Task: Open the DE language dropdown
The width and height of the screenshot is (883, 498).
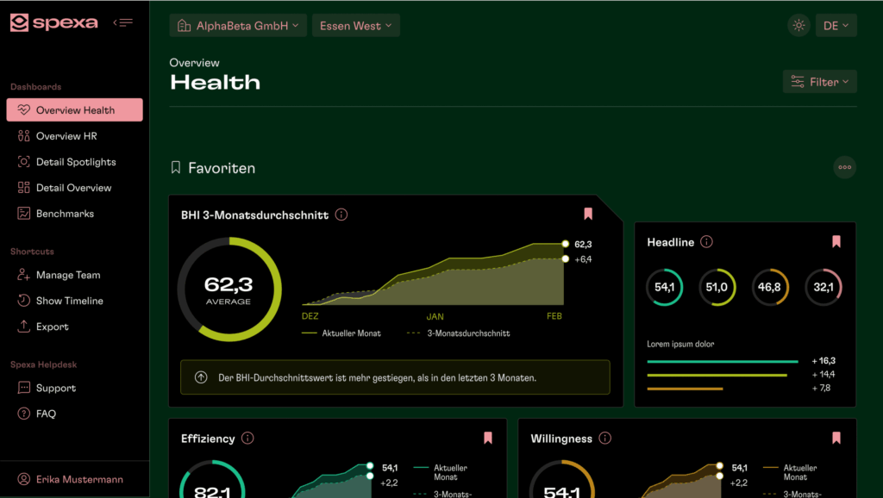Action: point(836,26)
